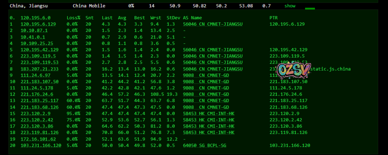Click the Loss% column header
This screenshot has width=388, height=155.
coord(74,18)
